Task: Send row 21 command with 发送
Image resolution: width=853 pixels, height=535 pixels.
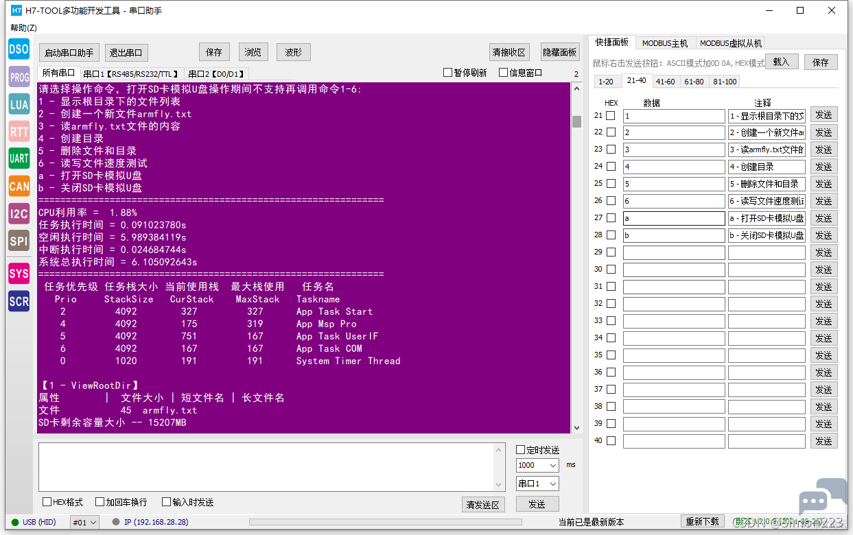Action: click(823, 115)
